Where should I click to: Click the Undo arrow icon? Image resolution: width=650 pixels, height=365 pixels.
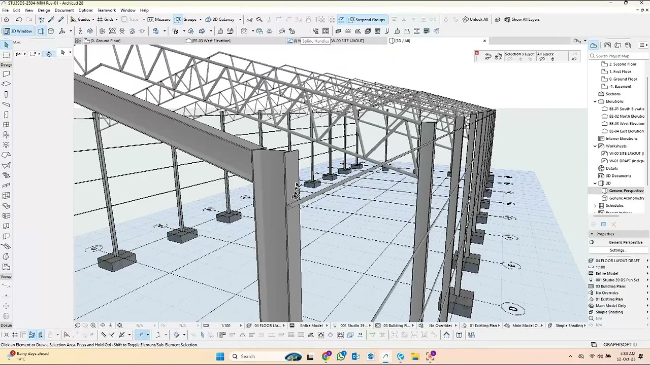19,19
